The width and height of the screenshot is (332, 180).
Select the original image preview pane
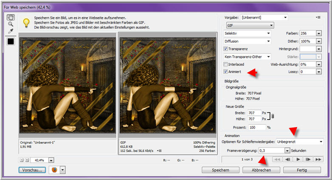68,85
